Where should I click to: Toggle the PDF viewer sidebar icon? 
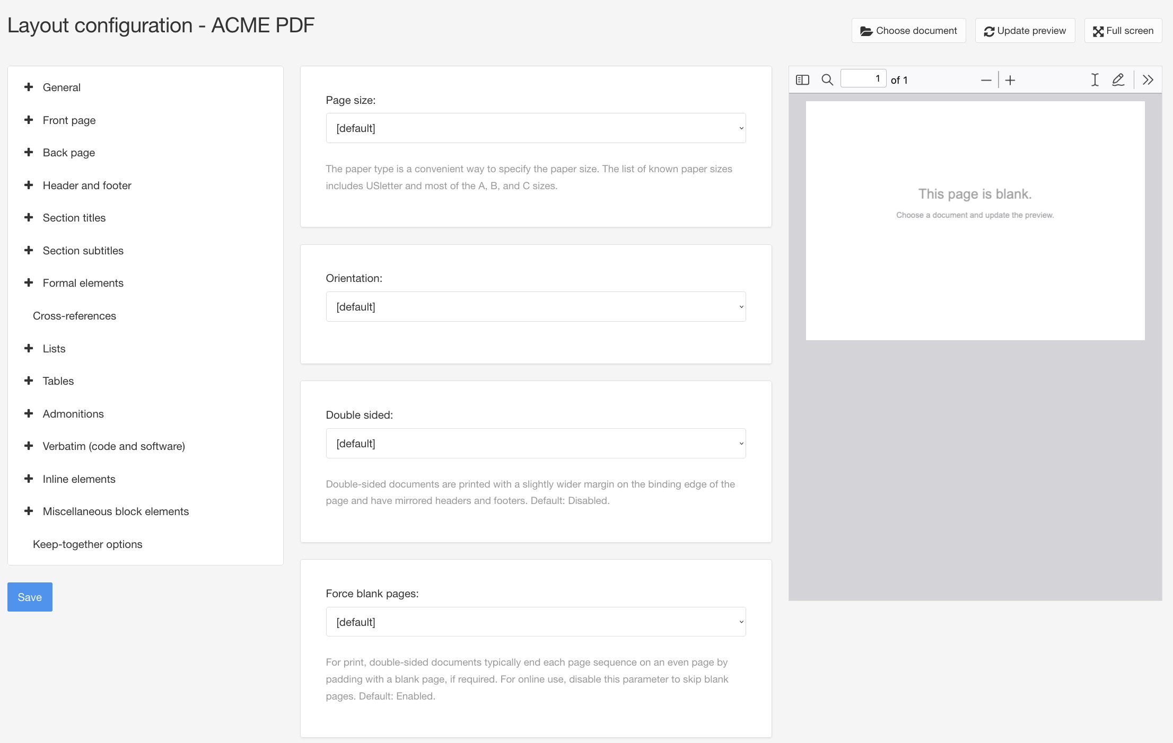pyautogui.click(x=802, y=80)
